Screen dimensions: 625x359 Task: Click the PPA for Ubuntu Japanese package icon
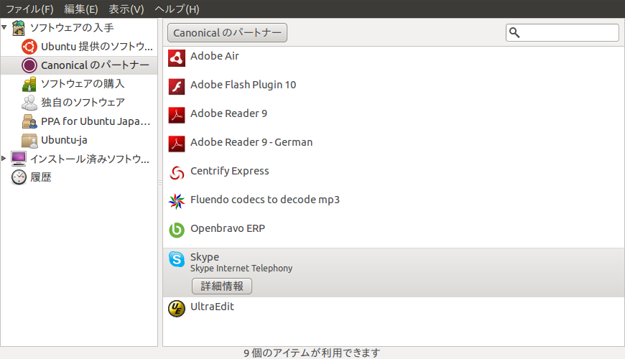(x=29, y=121)
